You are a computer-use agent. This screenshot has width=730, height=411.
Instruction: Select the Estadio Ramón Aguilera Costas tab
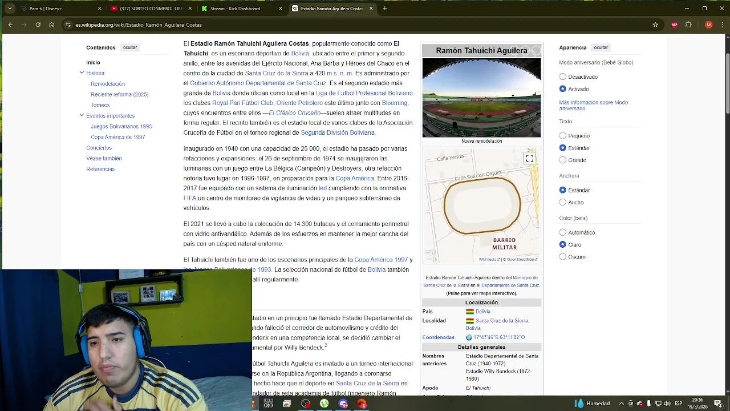(x=332, y=9)
